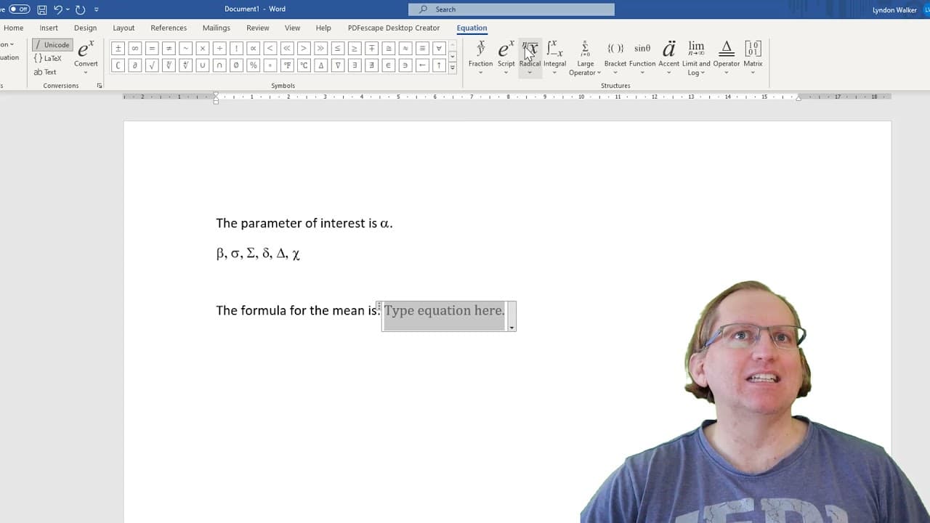Insert the up arrow symbol

tap(439, 65)
